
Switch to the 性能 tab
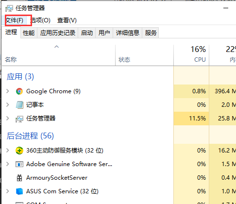pos(29,33)
